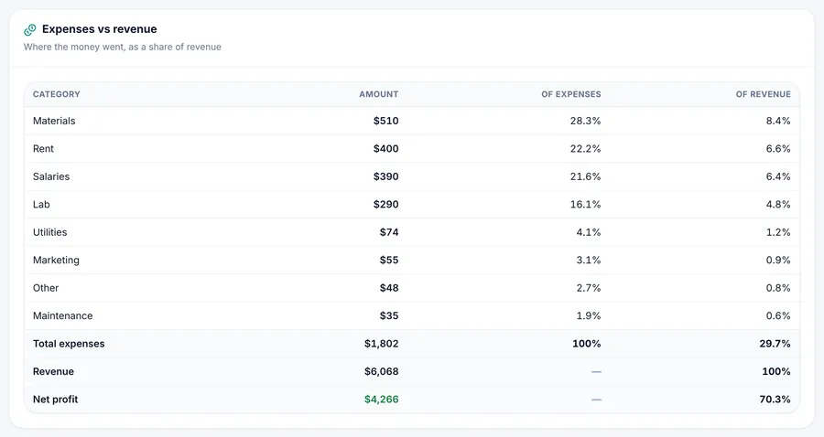Select the Rent row label
824x437 pixels.
[x=43, y=148]
